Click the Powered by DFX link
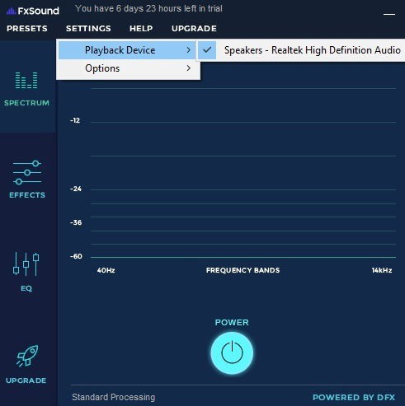Viewport: 405px width, 406px height. pyautogui.click(x=354, y=397)
